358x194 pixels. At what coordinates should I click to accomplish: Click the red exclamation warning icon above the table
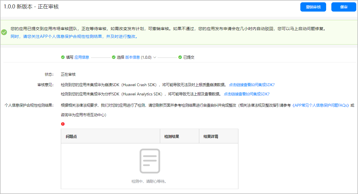pyautogui.click(x=63, y=124)
